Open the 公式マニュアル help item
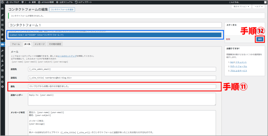The image size is (268, 136). [64, 2]
